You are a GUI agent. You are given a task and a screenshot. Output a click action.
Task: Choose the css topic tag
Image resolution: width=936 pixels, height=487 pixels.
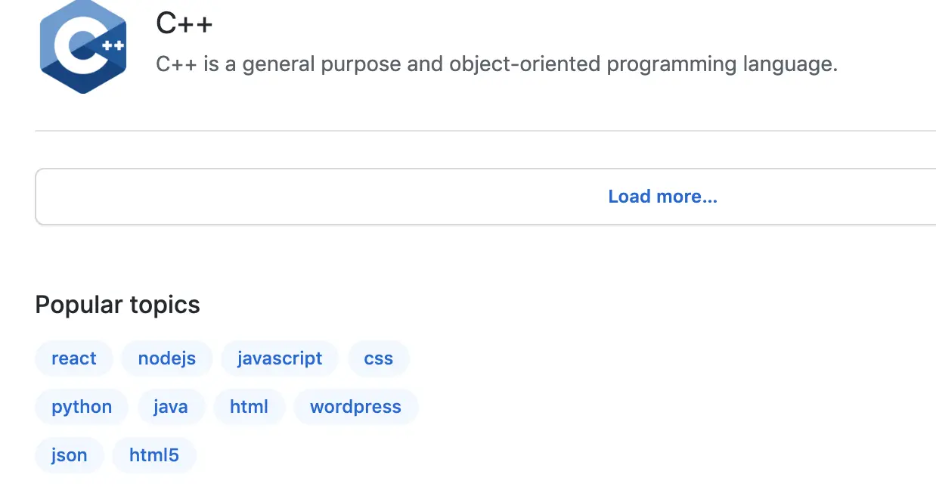point(378,358)
